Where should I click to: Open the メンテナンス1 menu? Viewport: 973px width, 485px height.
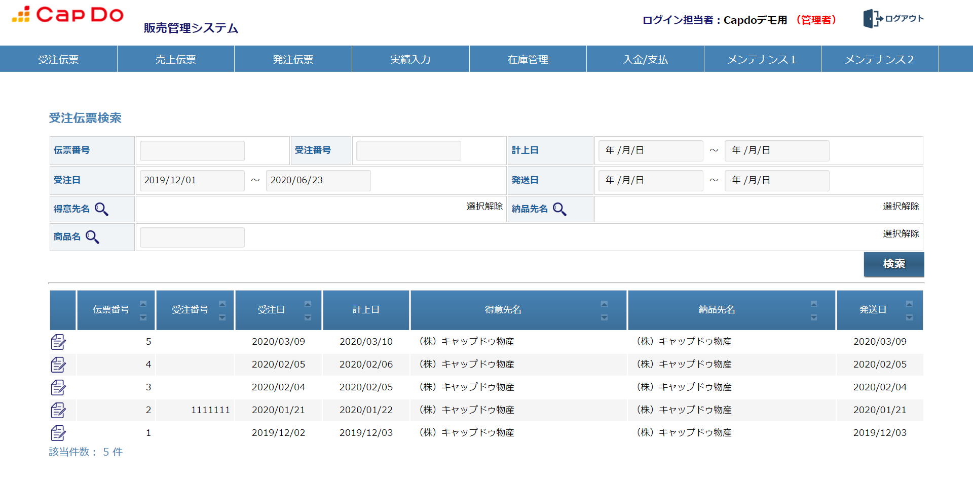tap(762, 59)
